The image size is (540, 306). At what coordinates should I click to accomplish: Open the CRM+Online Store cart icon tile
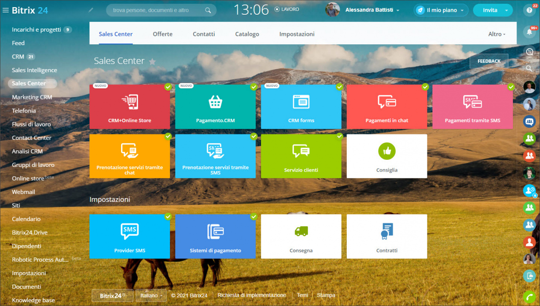click(130, 107)
